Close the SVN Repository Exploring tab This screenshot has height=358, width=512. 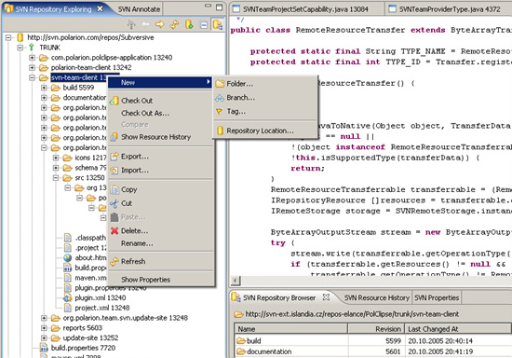100,8
